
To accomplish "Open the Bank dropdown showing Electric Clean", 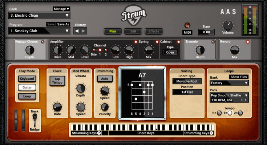I will click(x=40, y=15).
